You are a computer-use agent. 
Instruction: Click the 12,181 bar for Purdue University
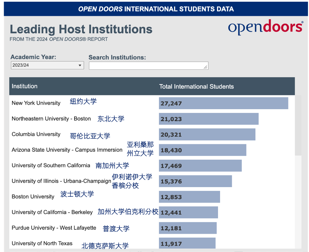point(188,228)
